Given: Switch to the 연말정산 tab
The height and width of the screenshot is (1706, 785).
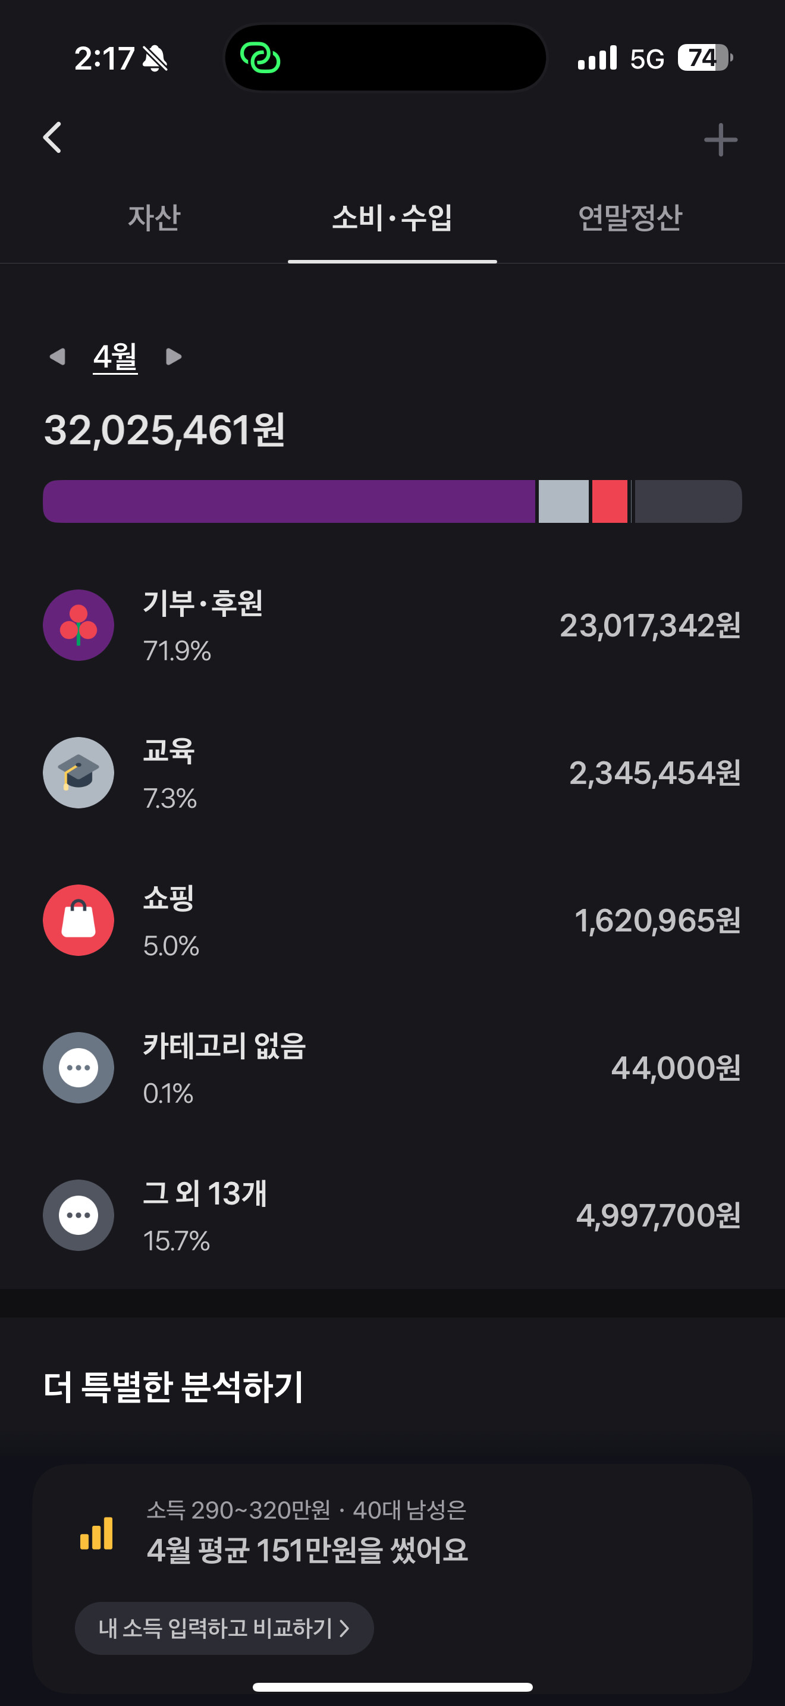Looking at the screenshot, I should click(629, 217).
